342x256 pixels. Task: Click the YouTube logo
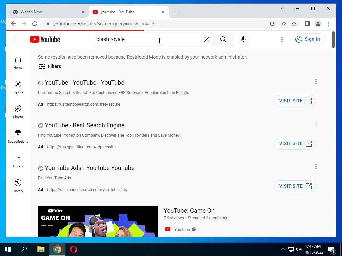coord(45,39)
